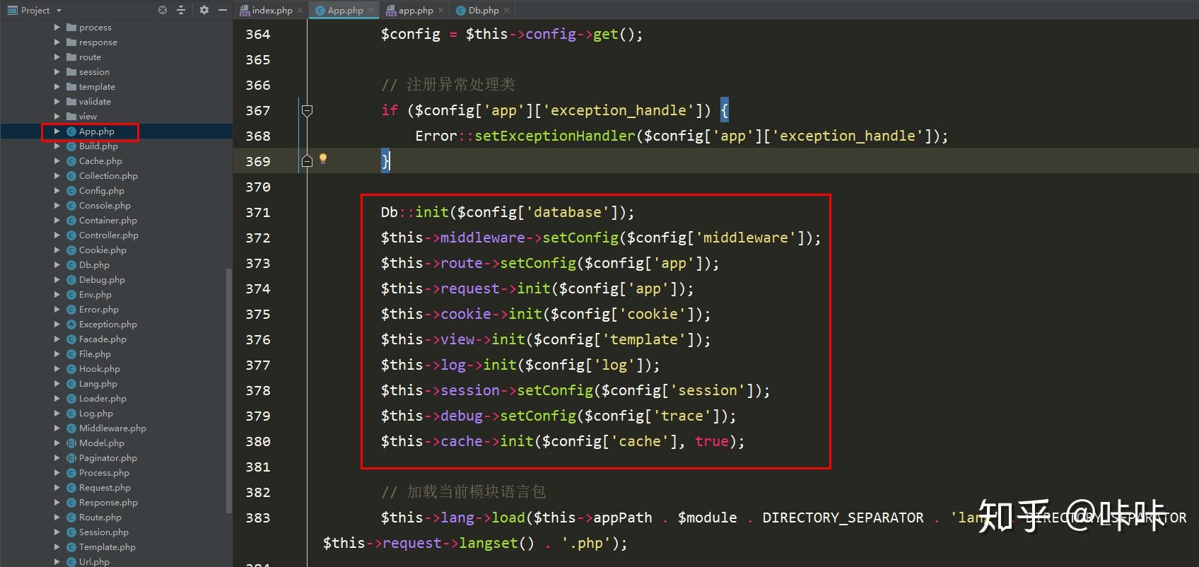Select the process folder icon
The width and height of the screenshot is (1199, 567).
[x=71, y=28]
